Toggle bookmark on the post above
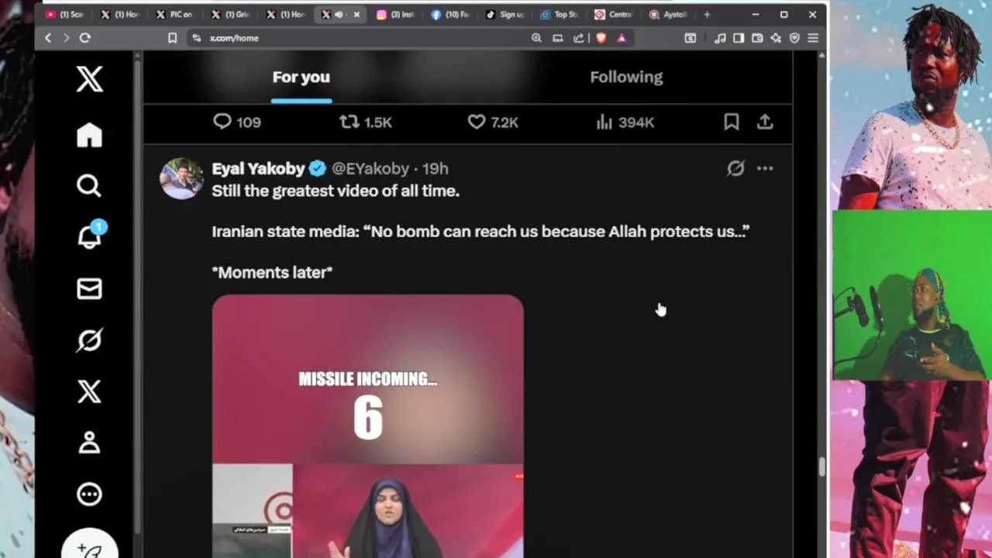This screenshot has height=558, width=992. coord(731,122)
